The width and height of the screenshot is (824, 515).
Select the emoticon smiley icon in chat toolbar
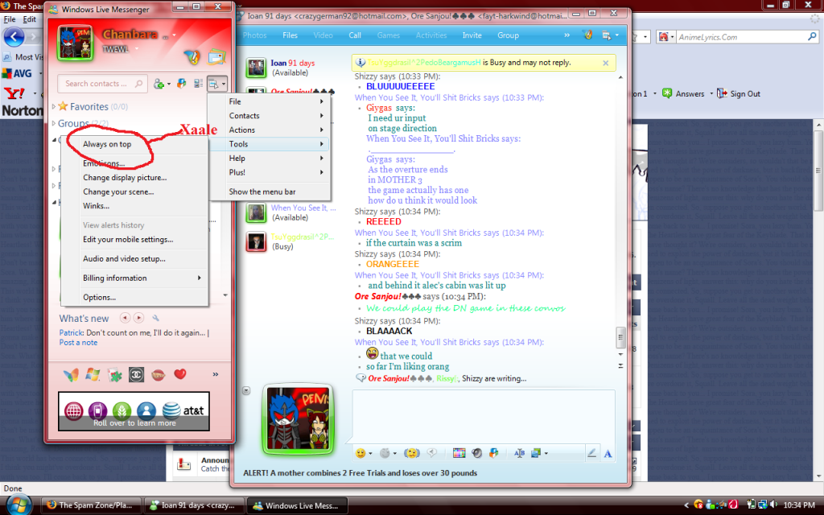[360, 453]
